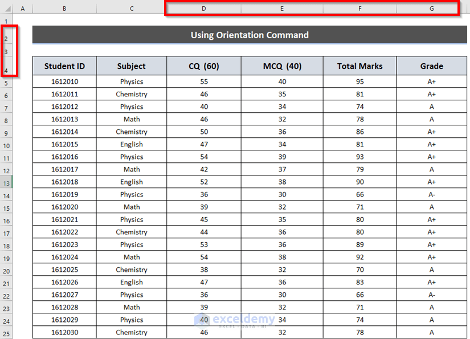Click Grade A- cell for student 1612019
The image size is (470, 339).
432,194
